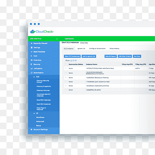This screenshot has width=155, height=155.
Task: Click the Run Now button
Action: (137, 56)
